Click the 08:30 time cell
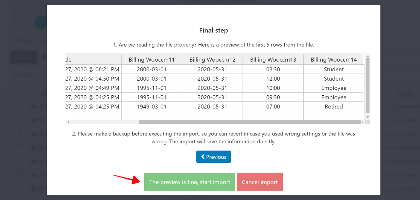Screen dimensions: 420x200 [273, 69]
